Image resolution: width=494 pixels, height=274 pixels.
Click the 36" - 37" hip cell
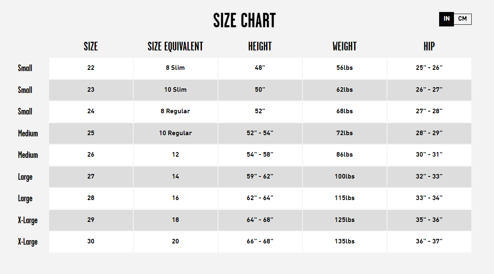pos(429,241)
